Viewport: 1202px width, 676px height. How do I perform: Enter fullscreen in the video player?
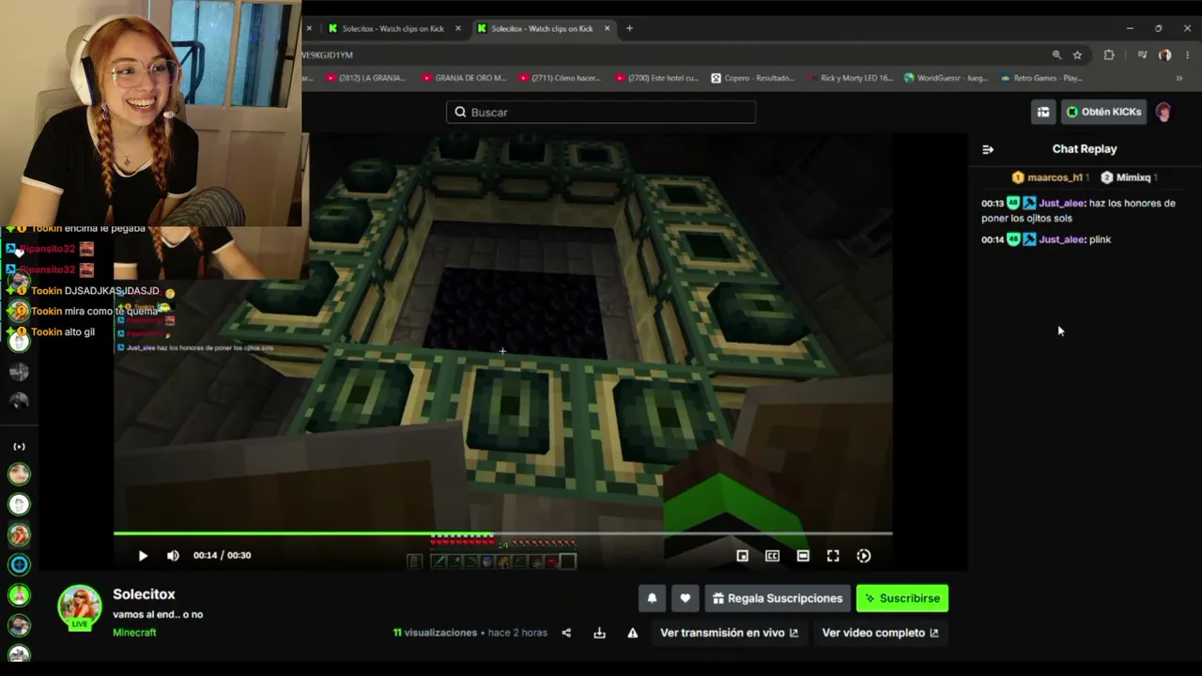(833, 556)
